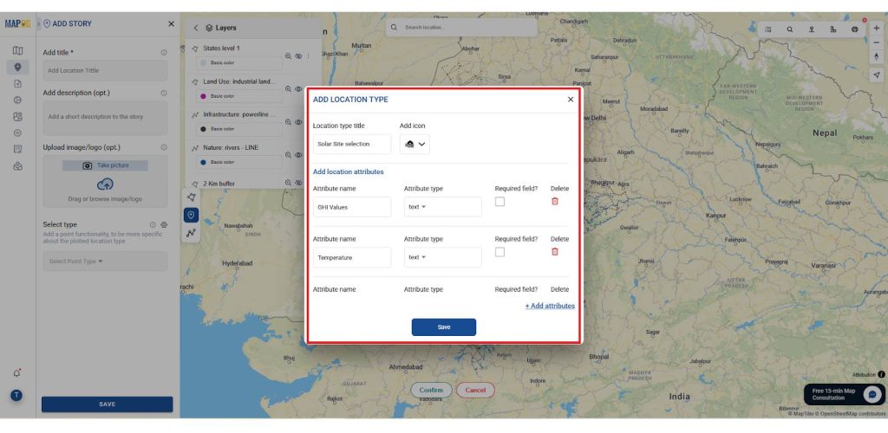The image size is (888, 433).
Task: Click the magenta swatch for Land Use layer
Action: (203, 96)
